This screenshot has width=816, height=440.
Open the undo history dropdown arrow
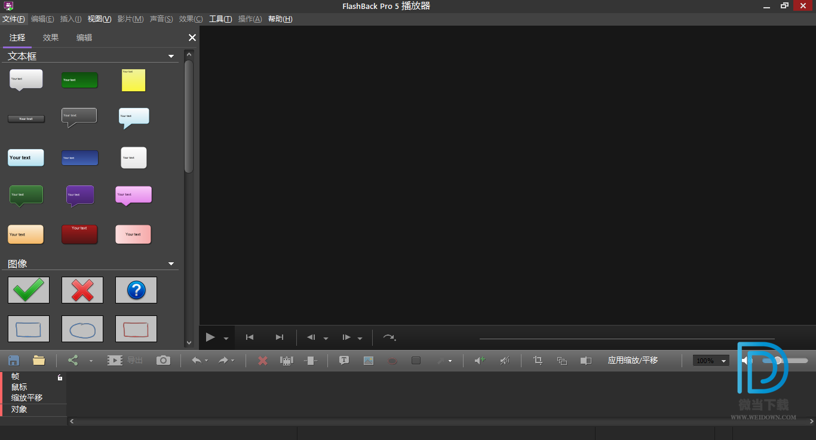click(x=207, y=361)
